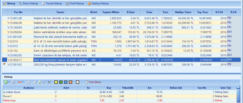The image size is (243, 103).
Task: Pick the blue color swatch
Action: click(66, 82)
